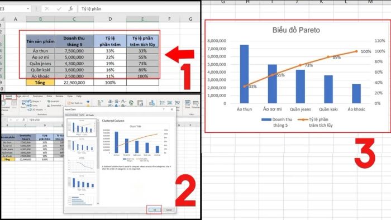Open the Screenshot dropdown
Screen dimensions: 391x220
click(x=55, y=106)
